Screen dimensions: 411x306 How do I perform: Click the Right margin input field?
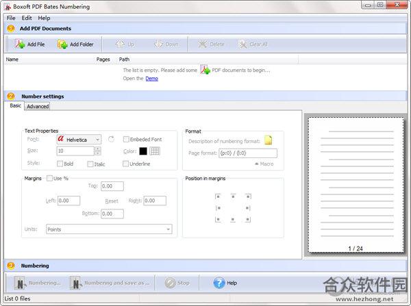pyautogui.click(x=155, y=201)
